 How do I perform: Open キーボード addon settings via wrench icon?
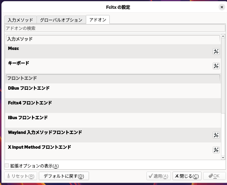click(x=216, y=66)
